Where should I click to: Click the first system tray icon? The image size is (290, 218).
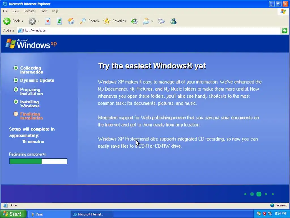point(259,214)
